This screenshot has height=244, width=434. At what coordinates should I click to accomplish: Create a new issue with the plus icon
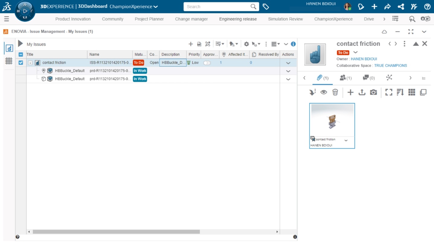point(191,44)
